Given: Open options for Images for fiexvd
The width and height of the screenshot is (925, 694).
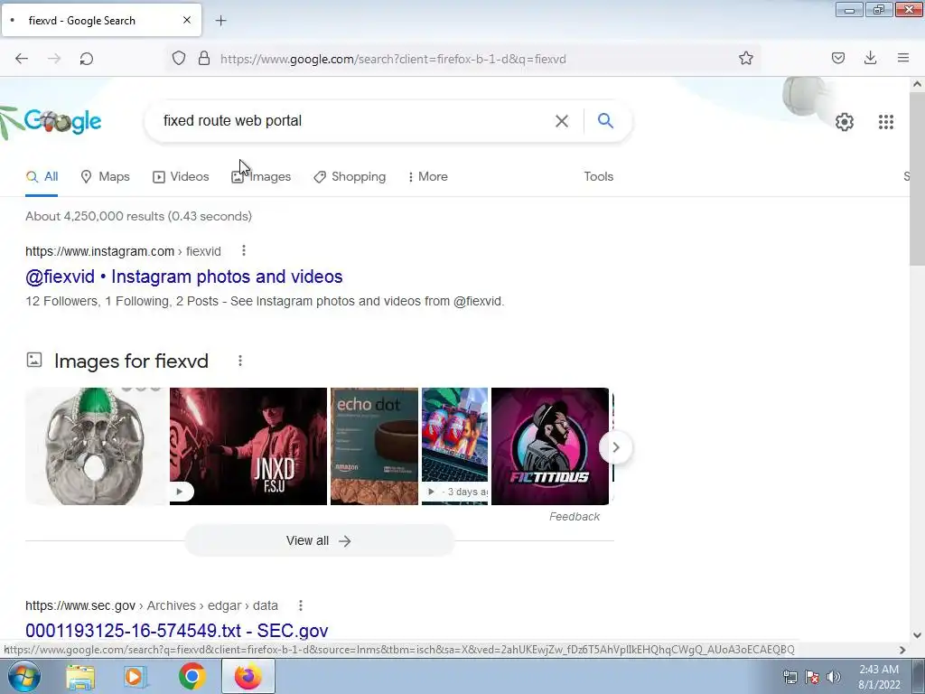Looking at the screenshot, I should pos(240,361).
